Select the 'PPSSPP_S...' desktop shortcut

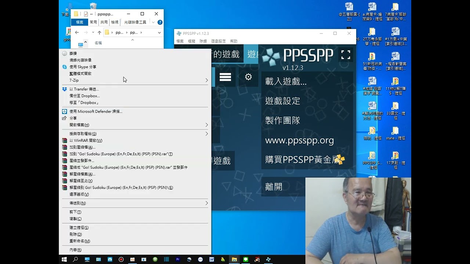pyautogui.click(x=372, y=160)
